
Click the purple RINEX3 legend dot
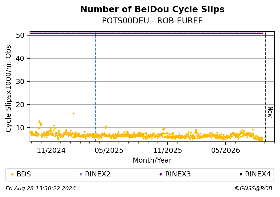161,174
